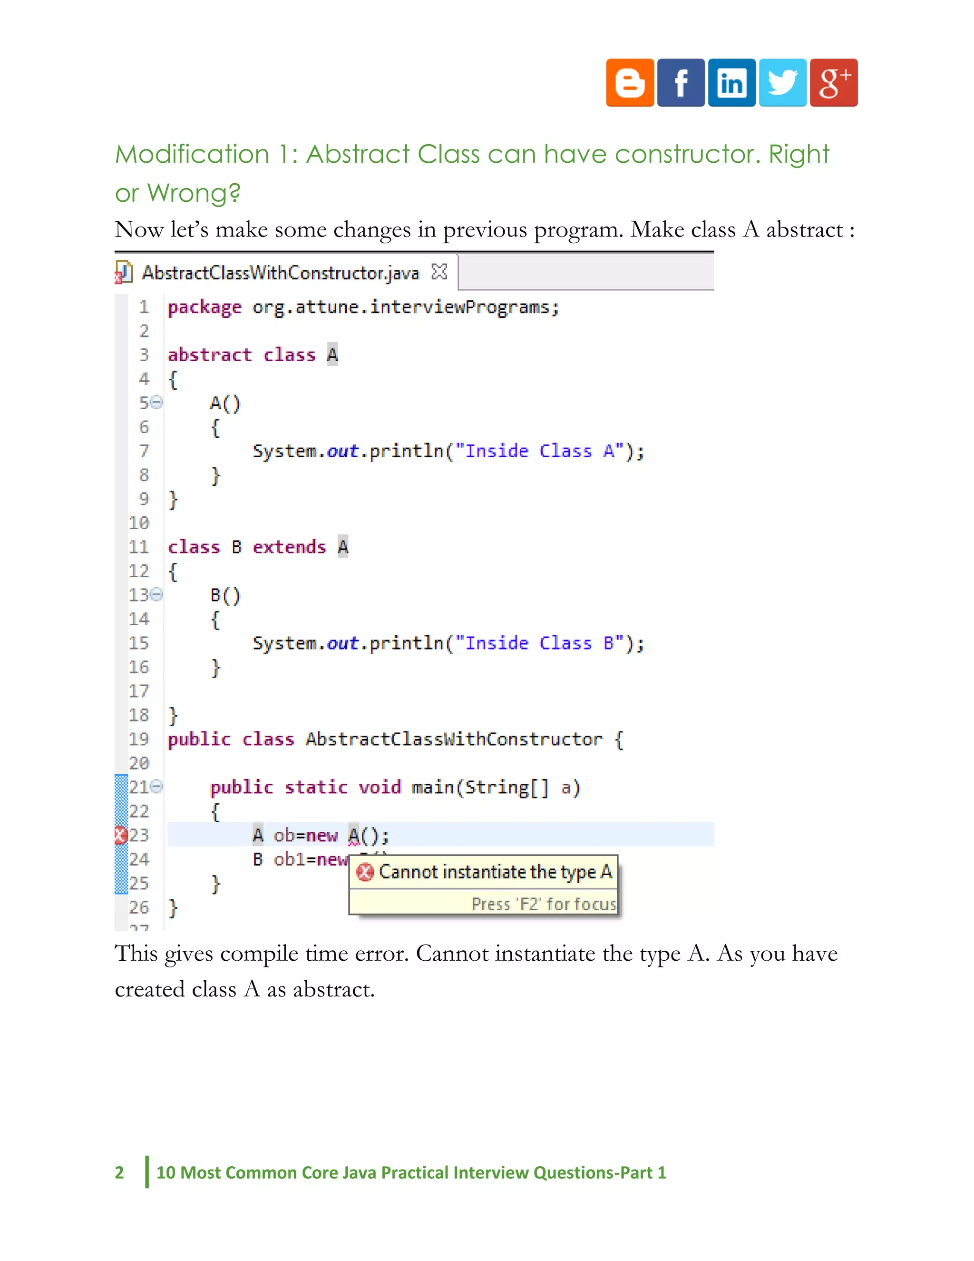Viewport: 974px width, 1261px height.
Task: Click the blue change marker beside line 22
Action: (x=121, y=811)
